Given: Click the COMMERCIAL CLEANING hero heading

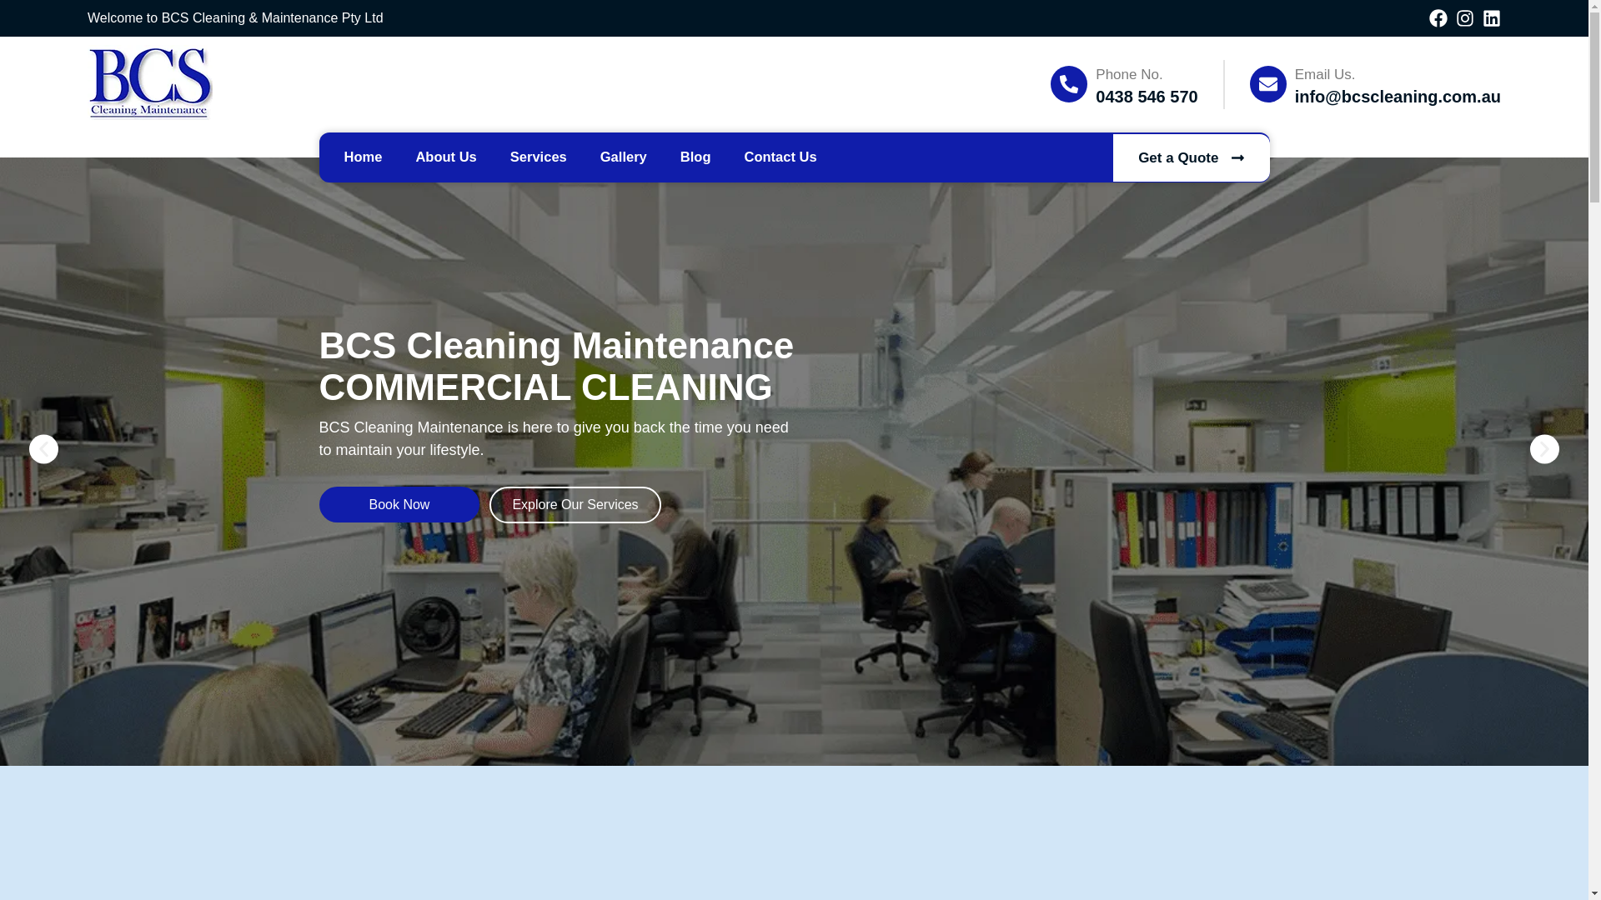Looking at the screenshot, I should pos(545,387).
